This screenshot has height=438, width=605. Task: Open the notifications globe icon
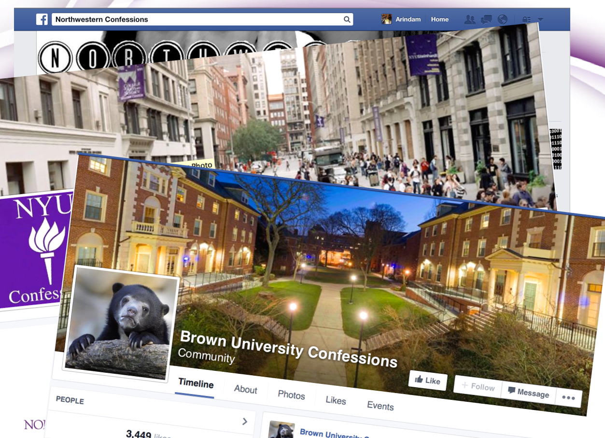[503, 19]
